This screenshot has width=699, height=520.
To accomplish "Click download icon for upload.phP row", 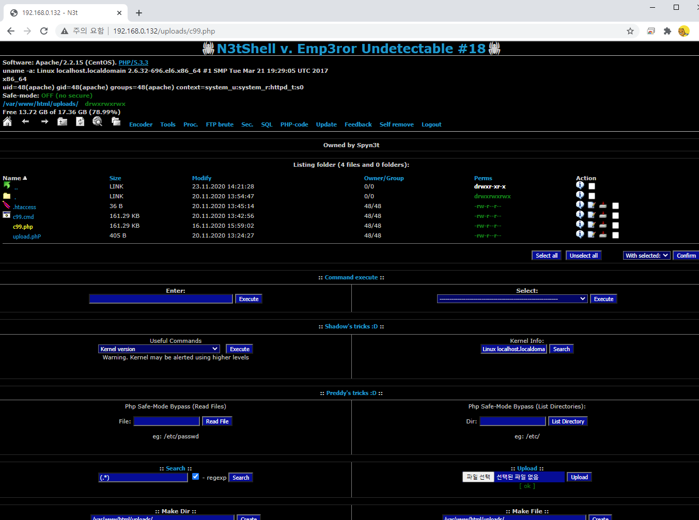I will [x=603, y=234].
